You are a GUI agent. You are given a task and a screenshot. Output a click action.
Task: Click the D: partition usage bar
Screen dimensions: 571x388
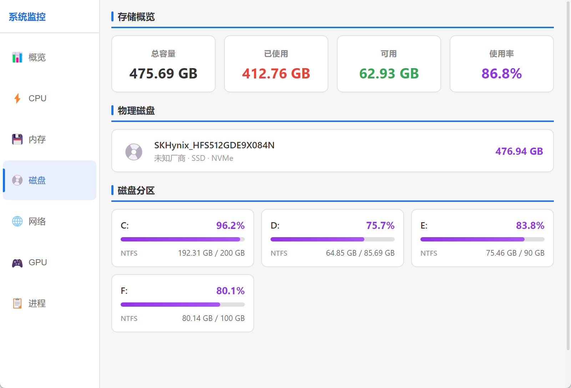pyautogui.click(x=332, y=239)
